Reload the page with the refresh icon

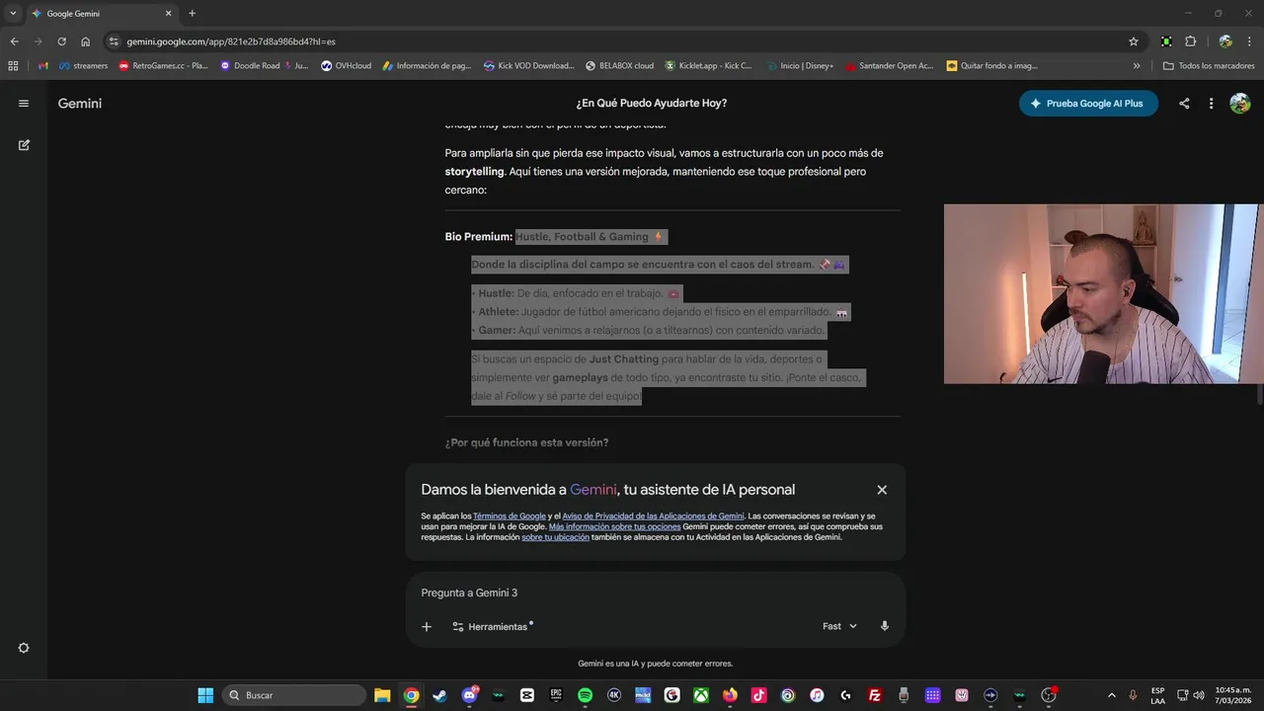pyautogui.click(x=61, y=41)
